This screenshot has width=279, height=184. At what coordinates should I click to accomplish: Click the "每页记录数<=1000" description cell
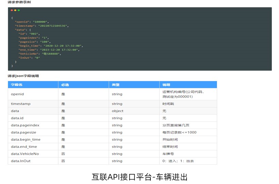pos(179,132)
